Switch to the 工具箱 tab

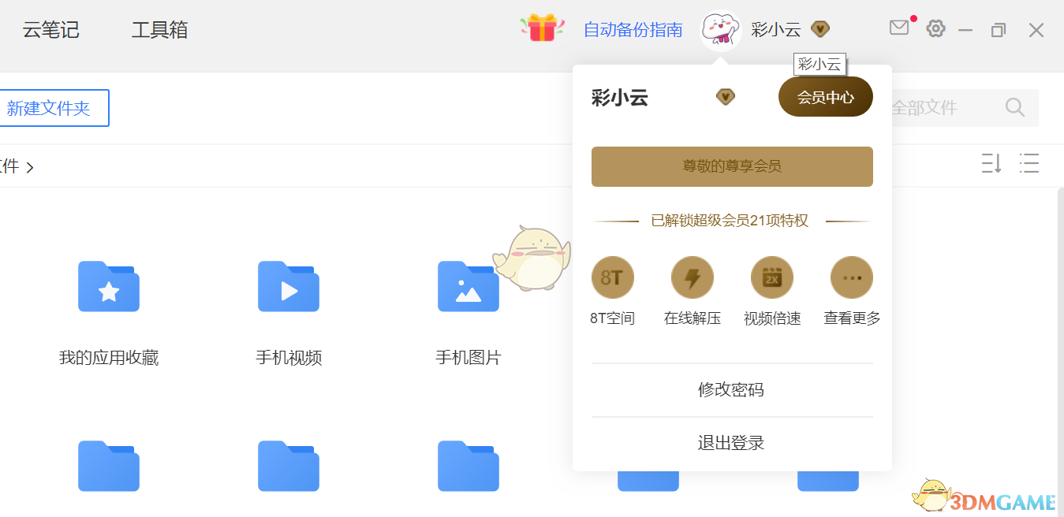pos(159,31)
